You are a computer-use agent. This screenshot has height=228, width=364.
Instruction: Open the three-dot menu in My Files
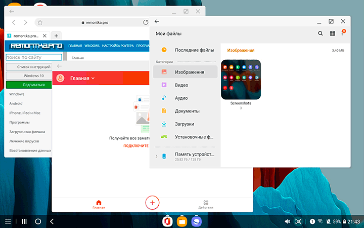click(x=342, y=33)
